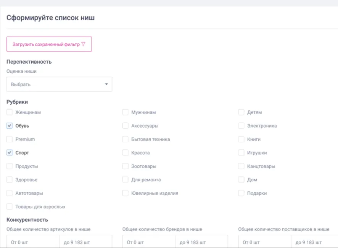Enable the Premium category checkbox
The image size is (338, 248).
point(10,139)
